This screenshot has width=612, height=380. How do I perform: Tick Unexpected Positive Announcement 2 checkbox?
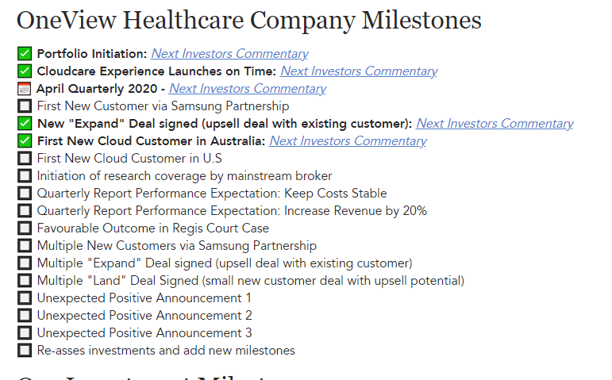(24, 315)
